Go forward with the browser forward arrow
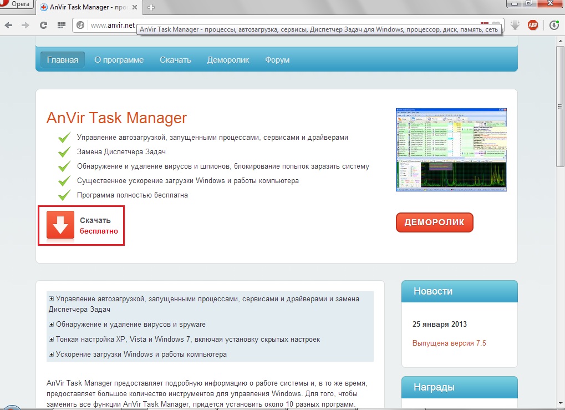This screenshot has width=565, height=410. tap(25, 25)
